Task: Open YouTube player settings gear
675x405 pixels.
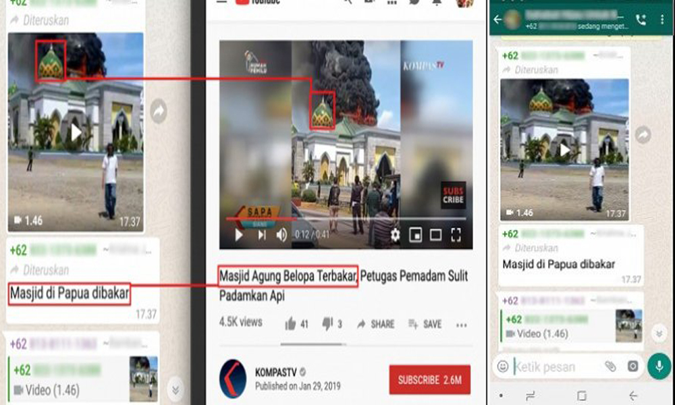Action: (395, 235)
